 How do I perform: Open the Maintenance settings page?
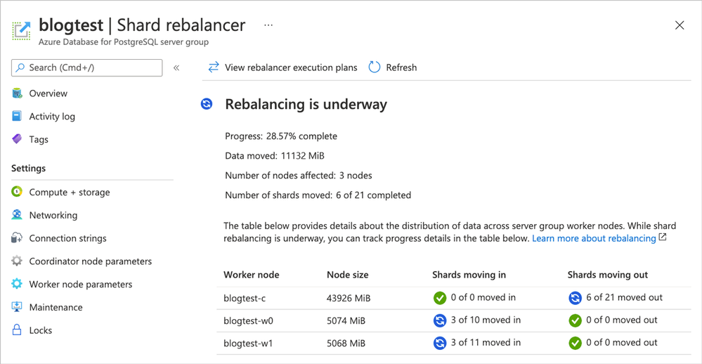click(x=56, y=307)
